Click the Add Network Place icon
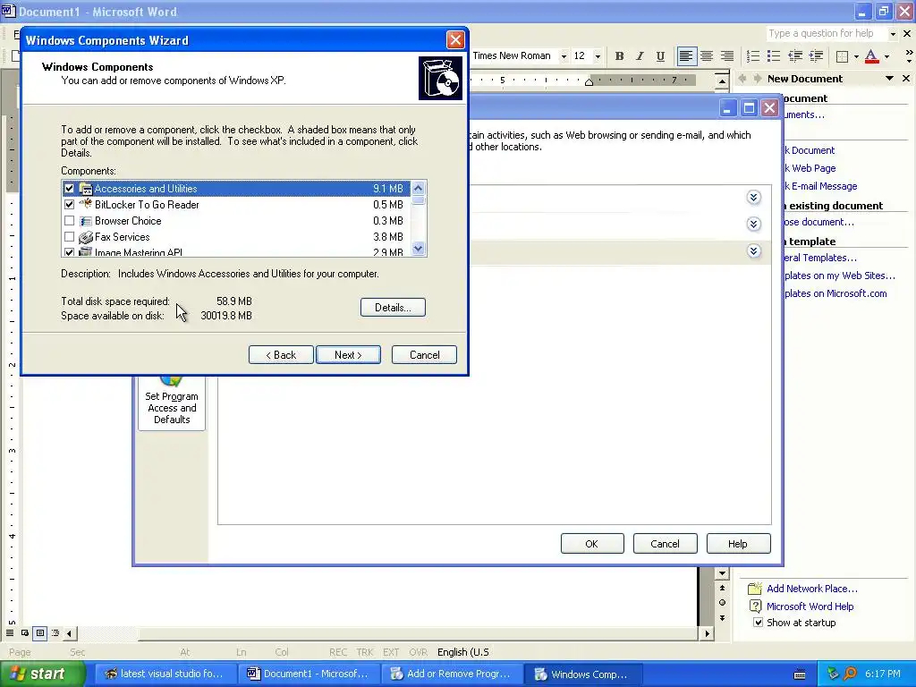Image resolution: width=916 pixels, height=687 pixels. point(755,589)
